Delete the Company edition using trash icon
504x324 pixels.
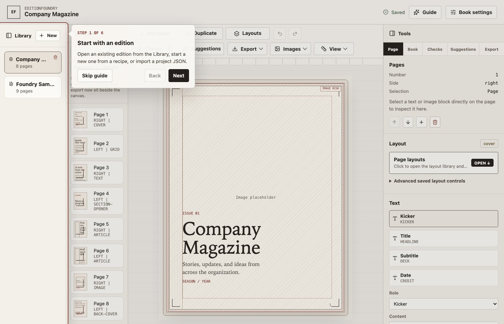tap(55, 57)
